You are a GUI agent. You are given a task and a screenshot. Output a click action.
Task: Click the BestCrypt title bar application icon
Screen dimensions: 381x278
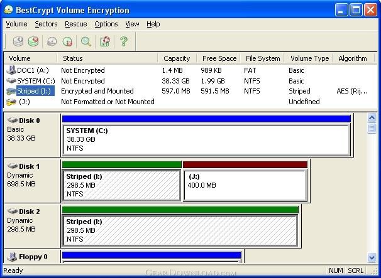(9, 10)
